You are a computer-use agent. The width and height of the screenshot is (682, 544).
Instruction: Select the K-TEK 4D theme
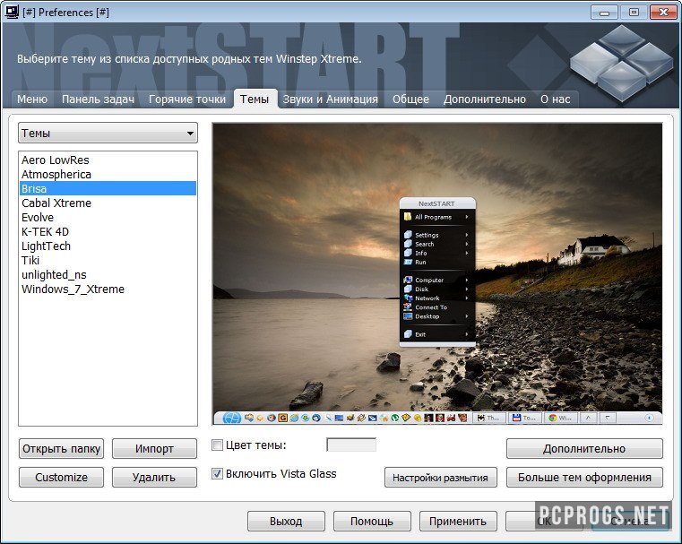pos(108,232)
